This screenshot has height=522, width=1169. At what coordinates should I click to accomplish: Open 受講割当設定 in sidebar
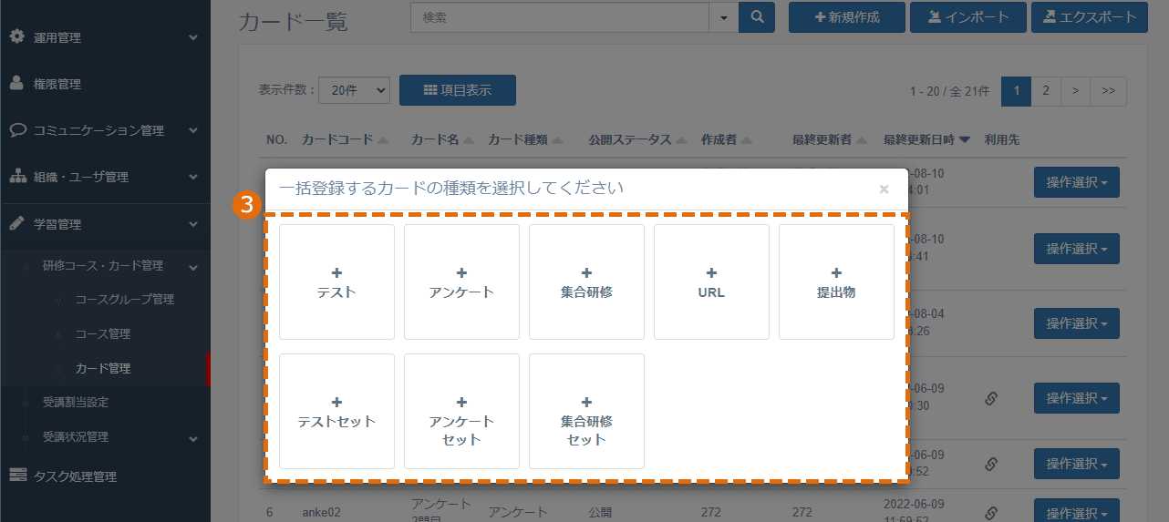(76, 402)
